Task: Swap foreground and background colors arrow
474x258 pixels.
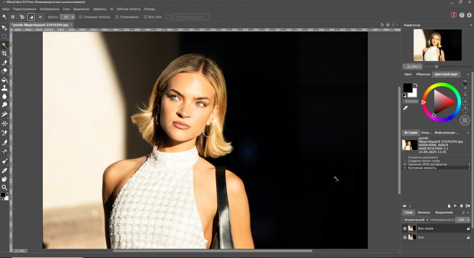Action: pyautogui.click(x=415, y=85)
